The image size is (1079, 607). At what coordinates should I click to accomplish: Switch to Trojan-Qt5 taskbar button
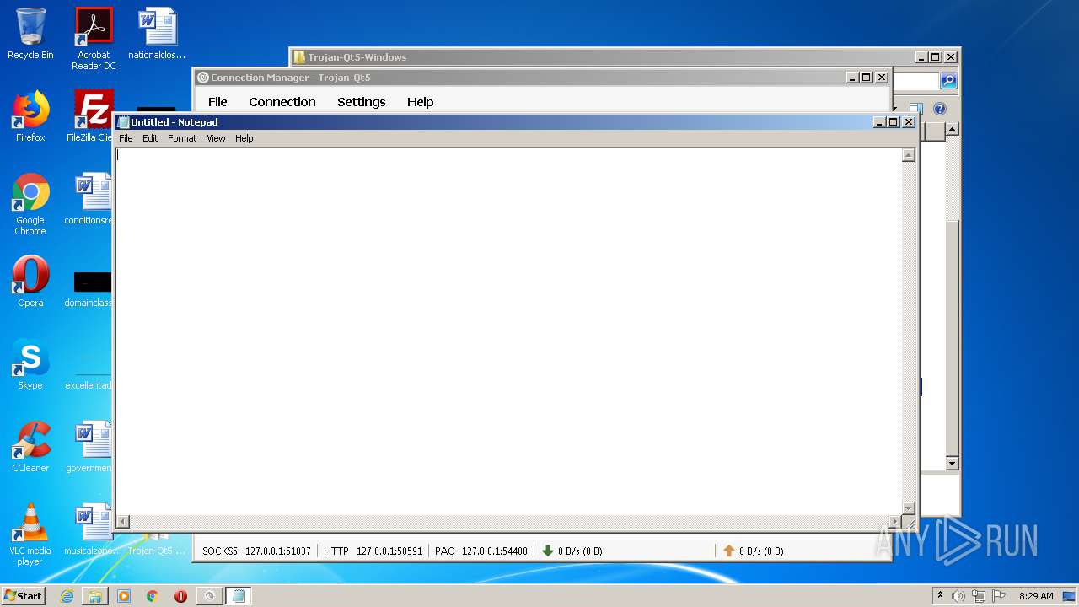pos(209,596)
